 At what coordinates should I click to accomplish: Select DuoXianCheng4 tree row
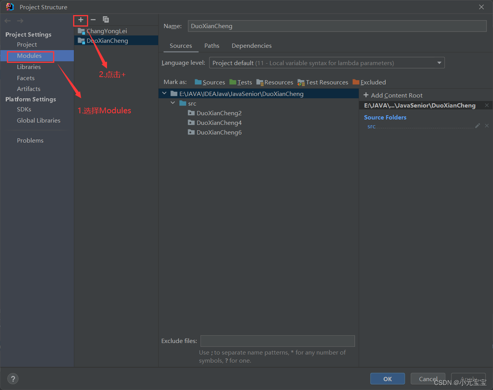(x=259, y=123)
